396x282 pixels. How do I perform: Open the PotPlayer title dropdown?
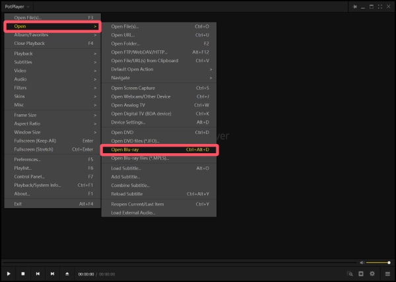point(17,7)
